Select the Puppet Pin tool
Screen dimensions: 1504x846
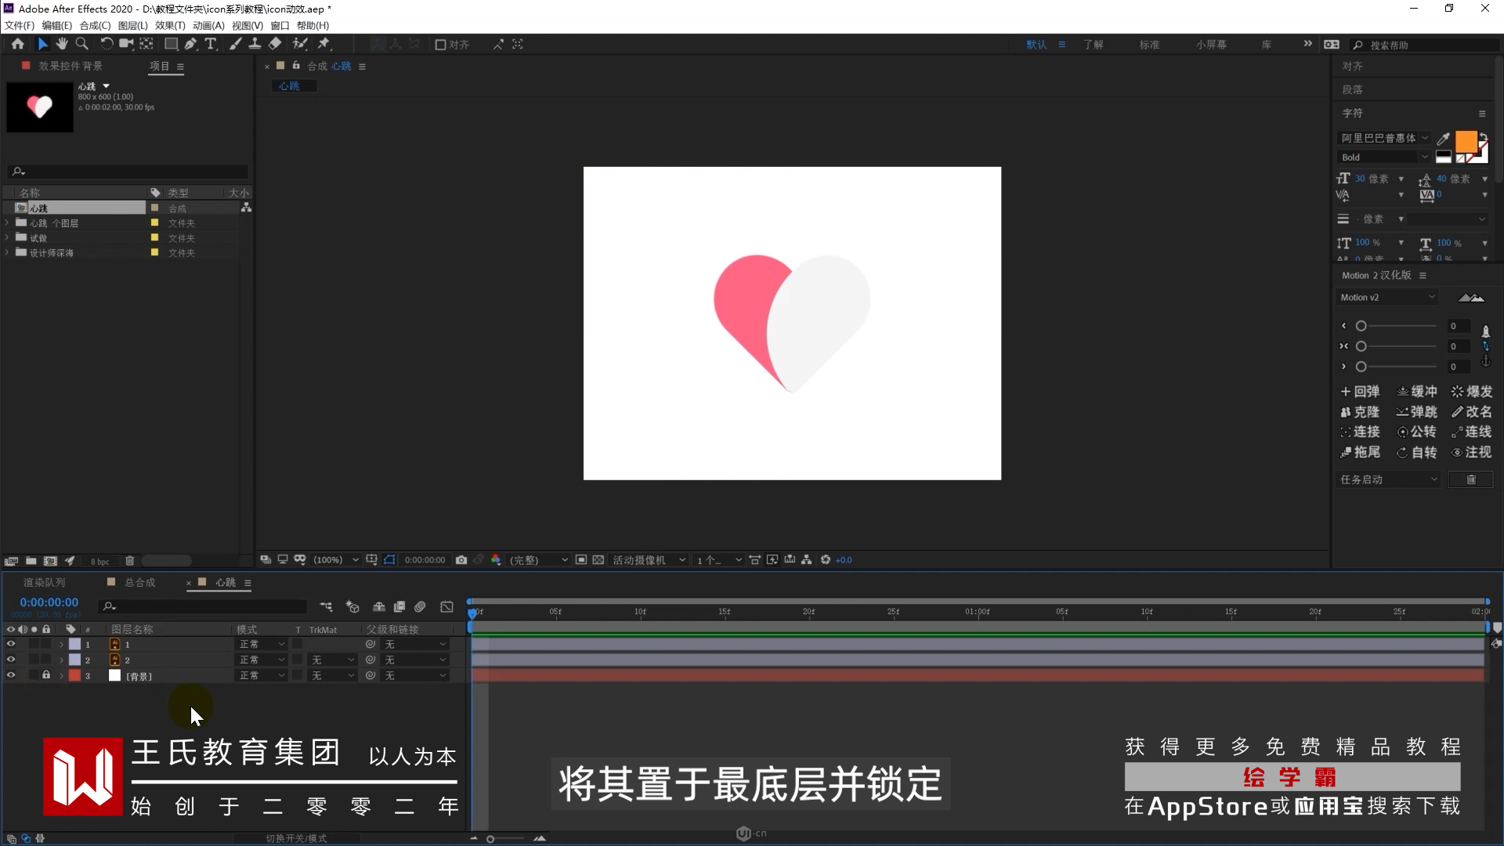324,44
